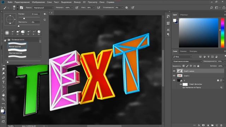Click the foreground color swatch in the left toolbar

click(2, 111)
